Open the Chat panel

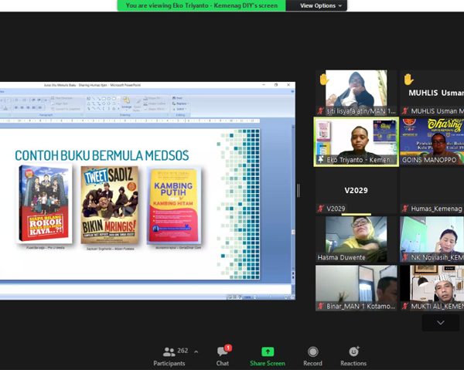pos(223,355)
